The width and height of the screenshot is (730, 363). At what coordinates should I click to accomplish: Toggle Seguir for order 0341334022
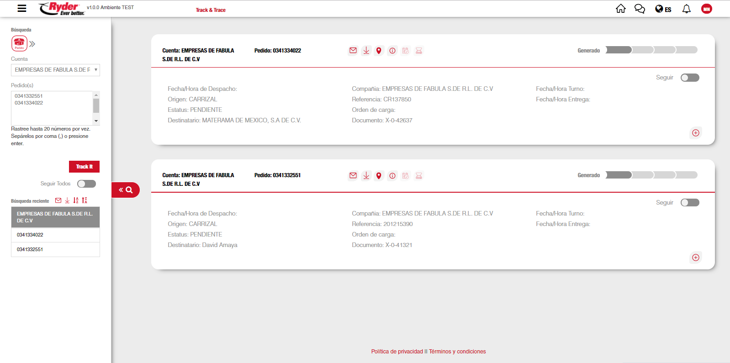[689, 78]
